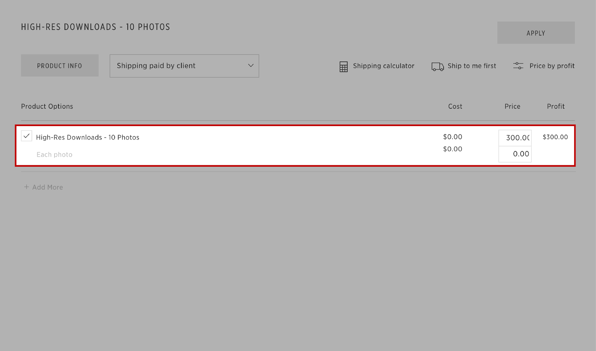Screen dimensions: 596x351
Task: Click the Ship to me first truck icon
Action: [437, 66]
